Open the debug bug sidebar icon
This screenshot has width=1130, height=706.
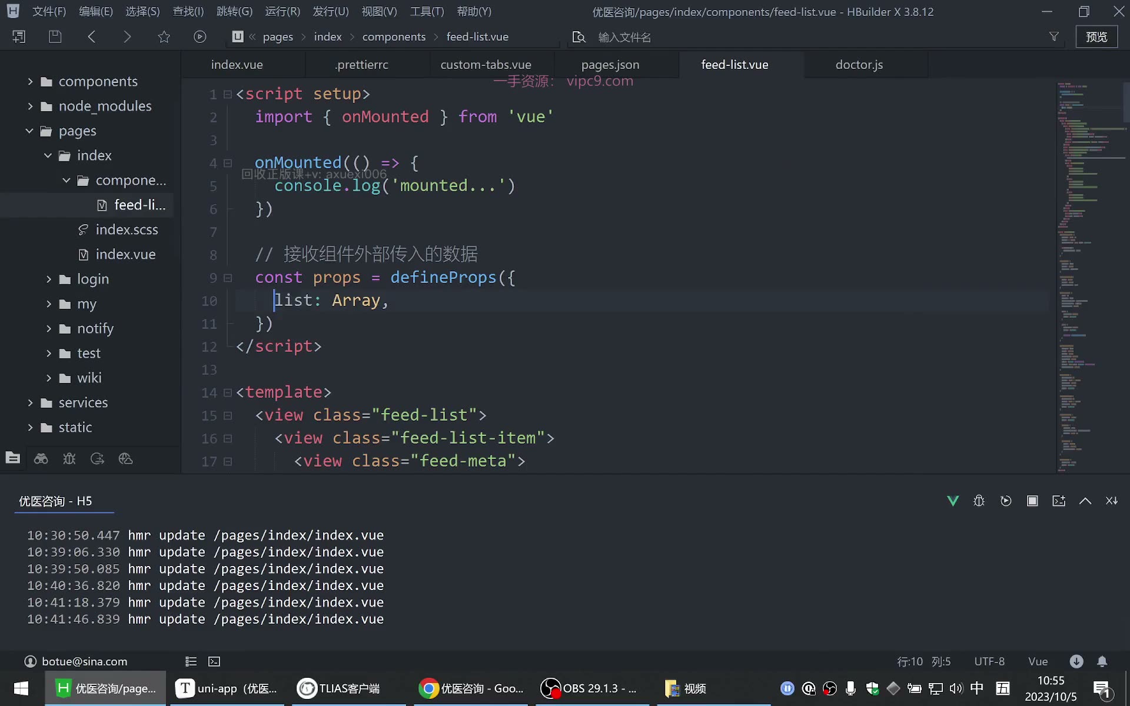(69, 459)
